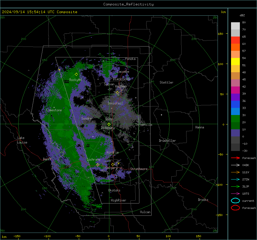257x240 pixels.
Task: Click the 42 dBZ pink color swatch
Action: (235, 83)
